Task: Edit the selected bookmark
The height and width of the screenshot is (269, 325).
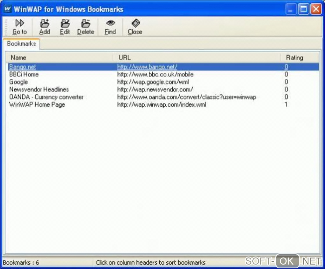Action: click(65, 27)
